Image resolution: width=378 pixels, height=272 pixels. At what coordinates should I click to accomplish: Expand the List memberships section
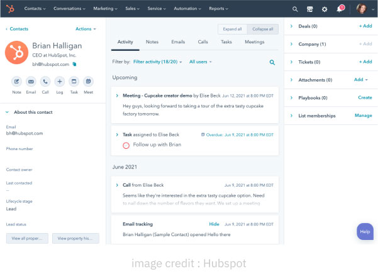coord(291,116)
